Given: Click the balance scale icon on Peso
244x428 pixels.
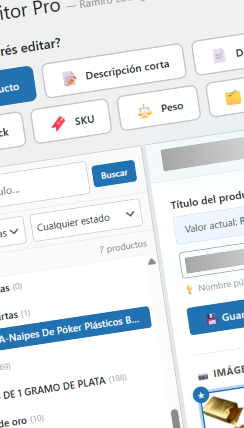Looking at the screenshot, I should (144, 110).
